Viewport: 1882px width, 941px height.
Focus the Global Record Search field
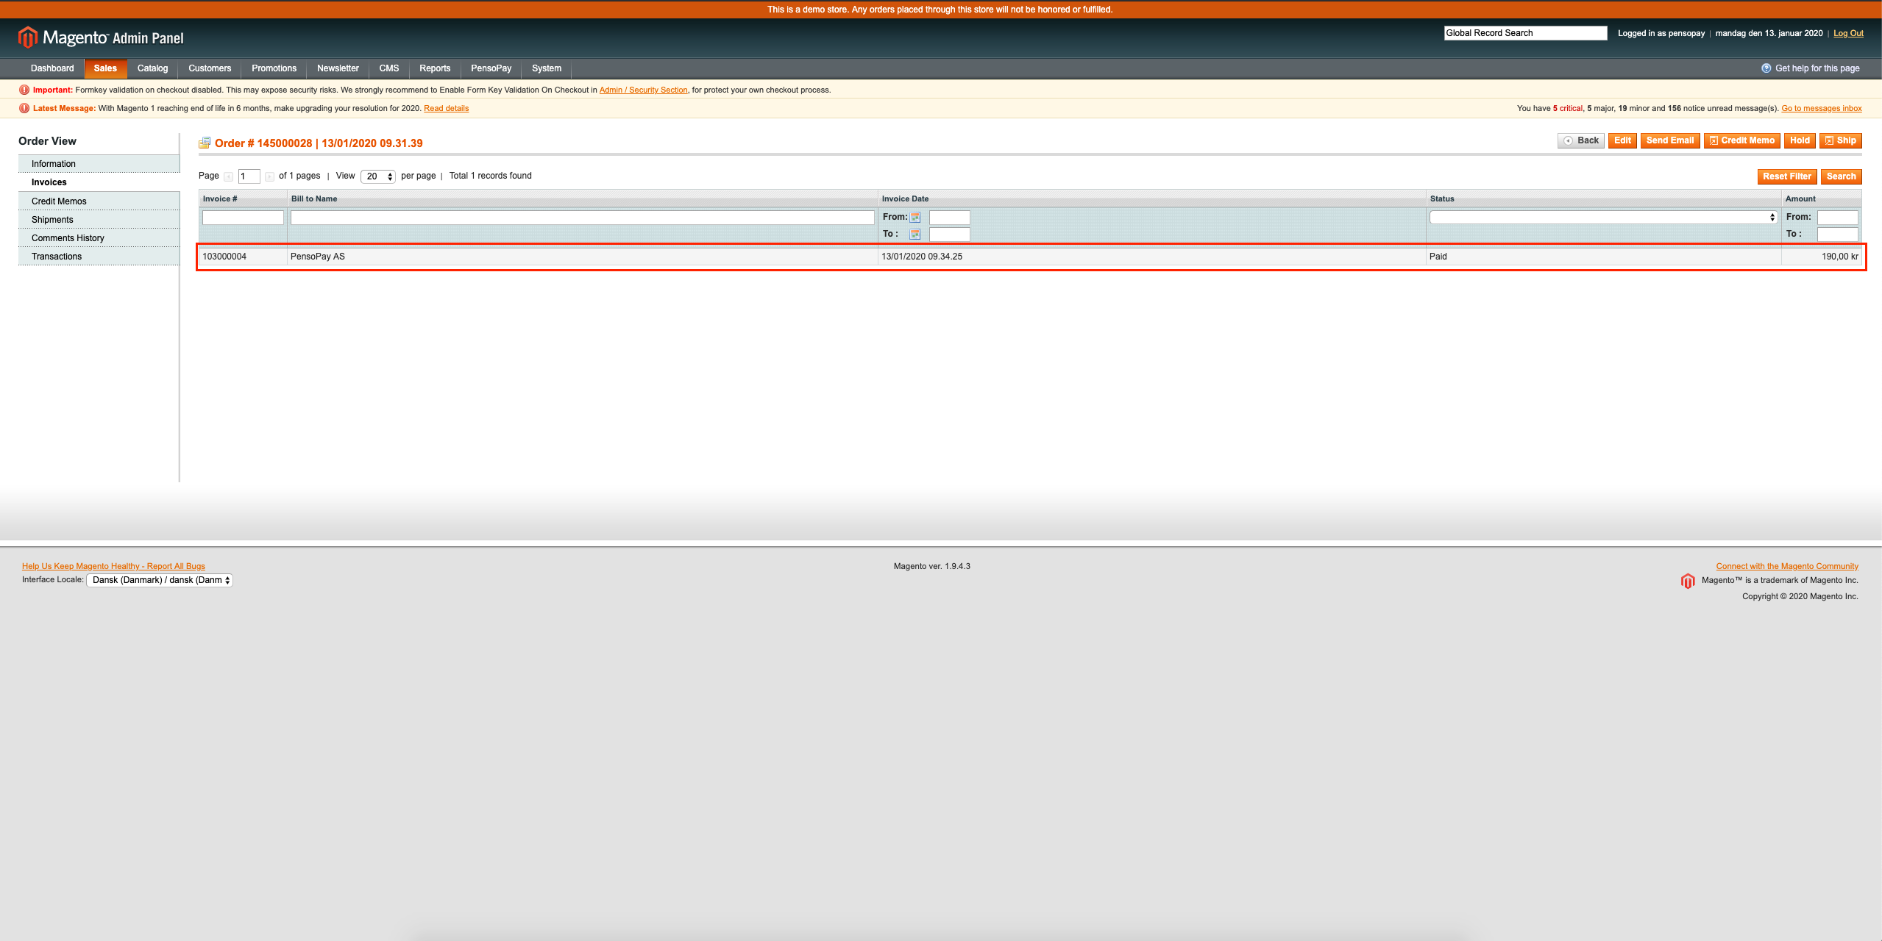pyautogui.click(x=1525, y=33)
